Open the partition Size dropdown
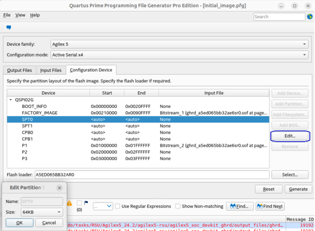 coord(42,212)
